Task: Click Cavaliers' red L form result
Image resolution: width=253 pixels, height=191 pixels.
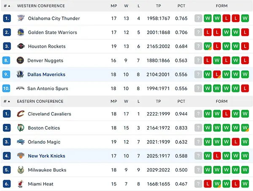Action: pyautogui.click(x=226, y=114)
